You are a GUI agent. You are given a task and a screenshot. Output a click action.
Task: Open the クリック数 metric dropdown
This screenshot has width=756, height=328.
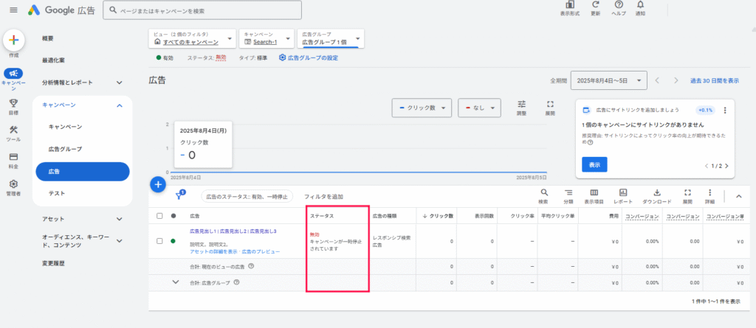[422, 108]
